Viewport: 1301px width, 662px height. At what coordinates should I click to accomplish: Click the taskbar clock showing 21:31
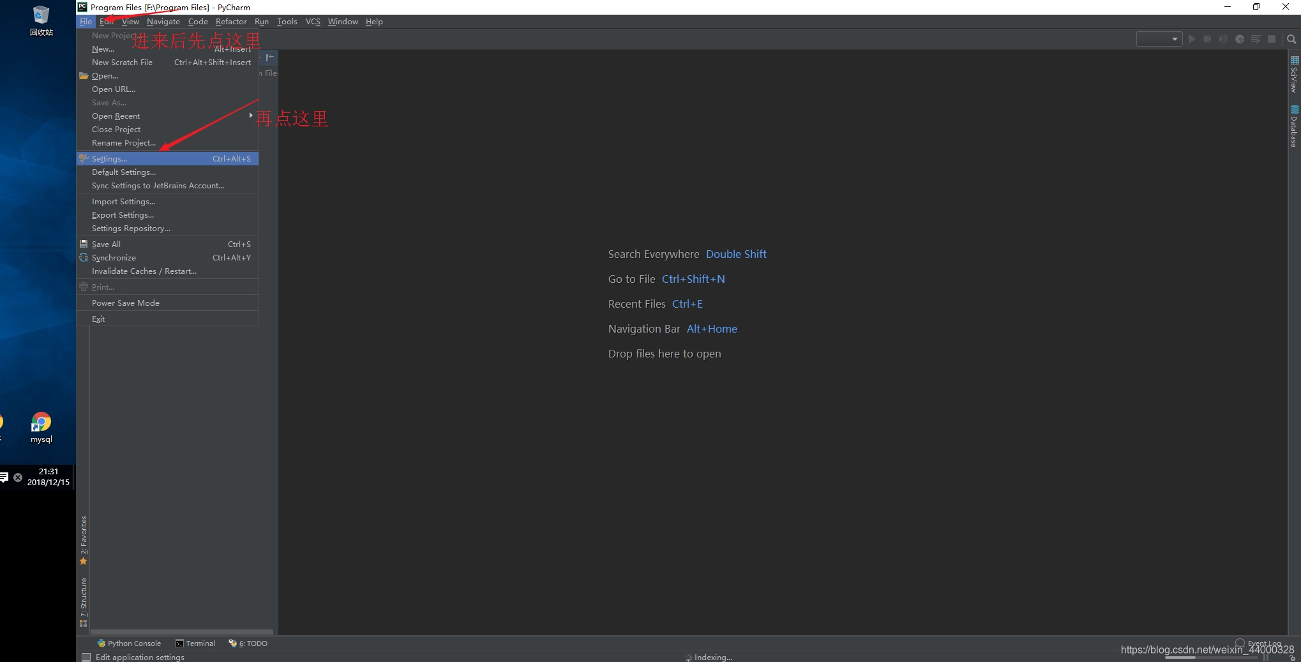[x=49, y=477]
